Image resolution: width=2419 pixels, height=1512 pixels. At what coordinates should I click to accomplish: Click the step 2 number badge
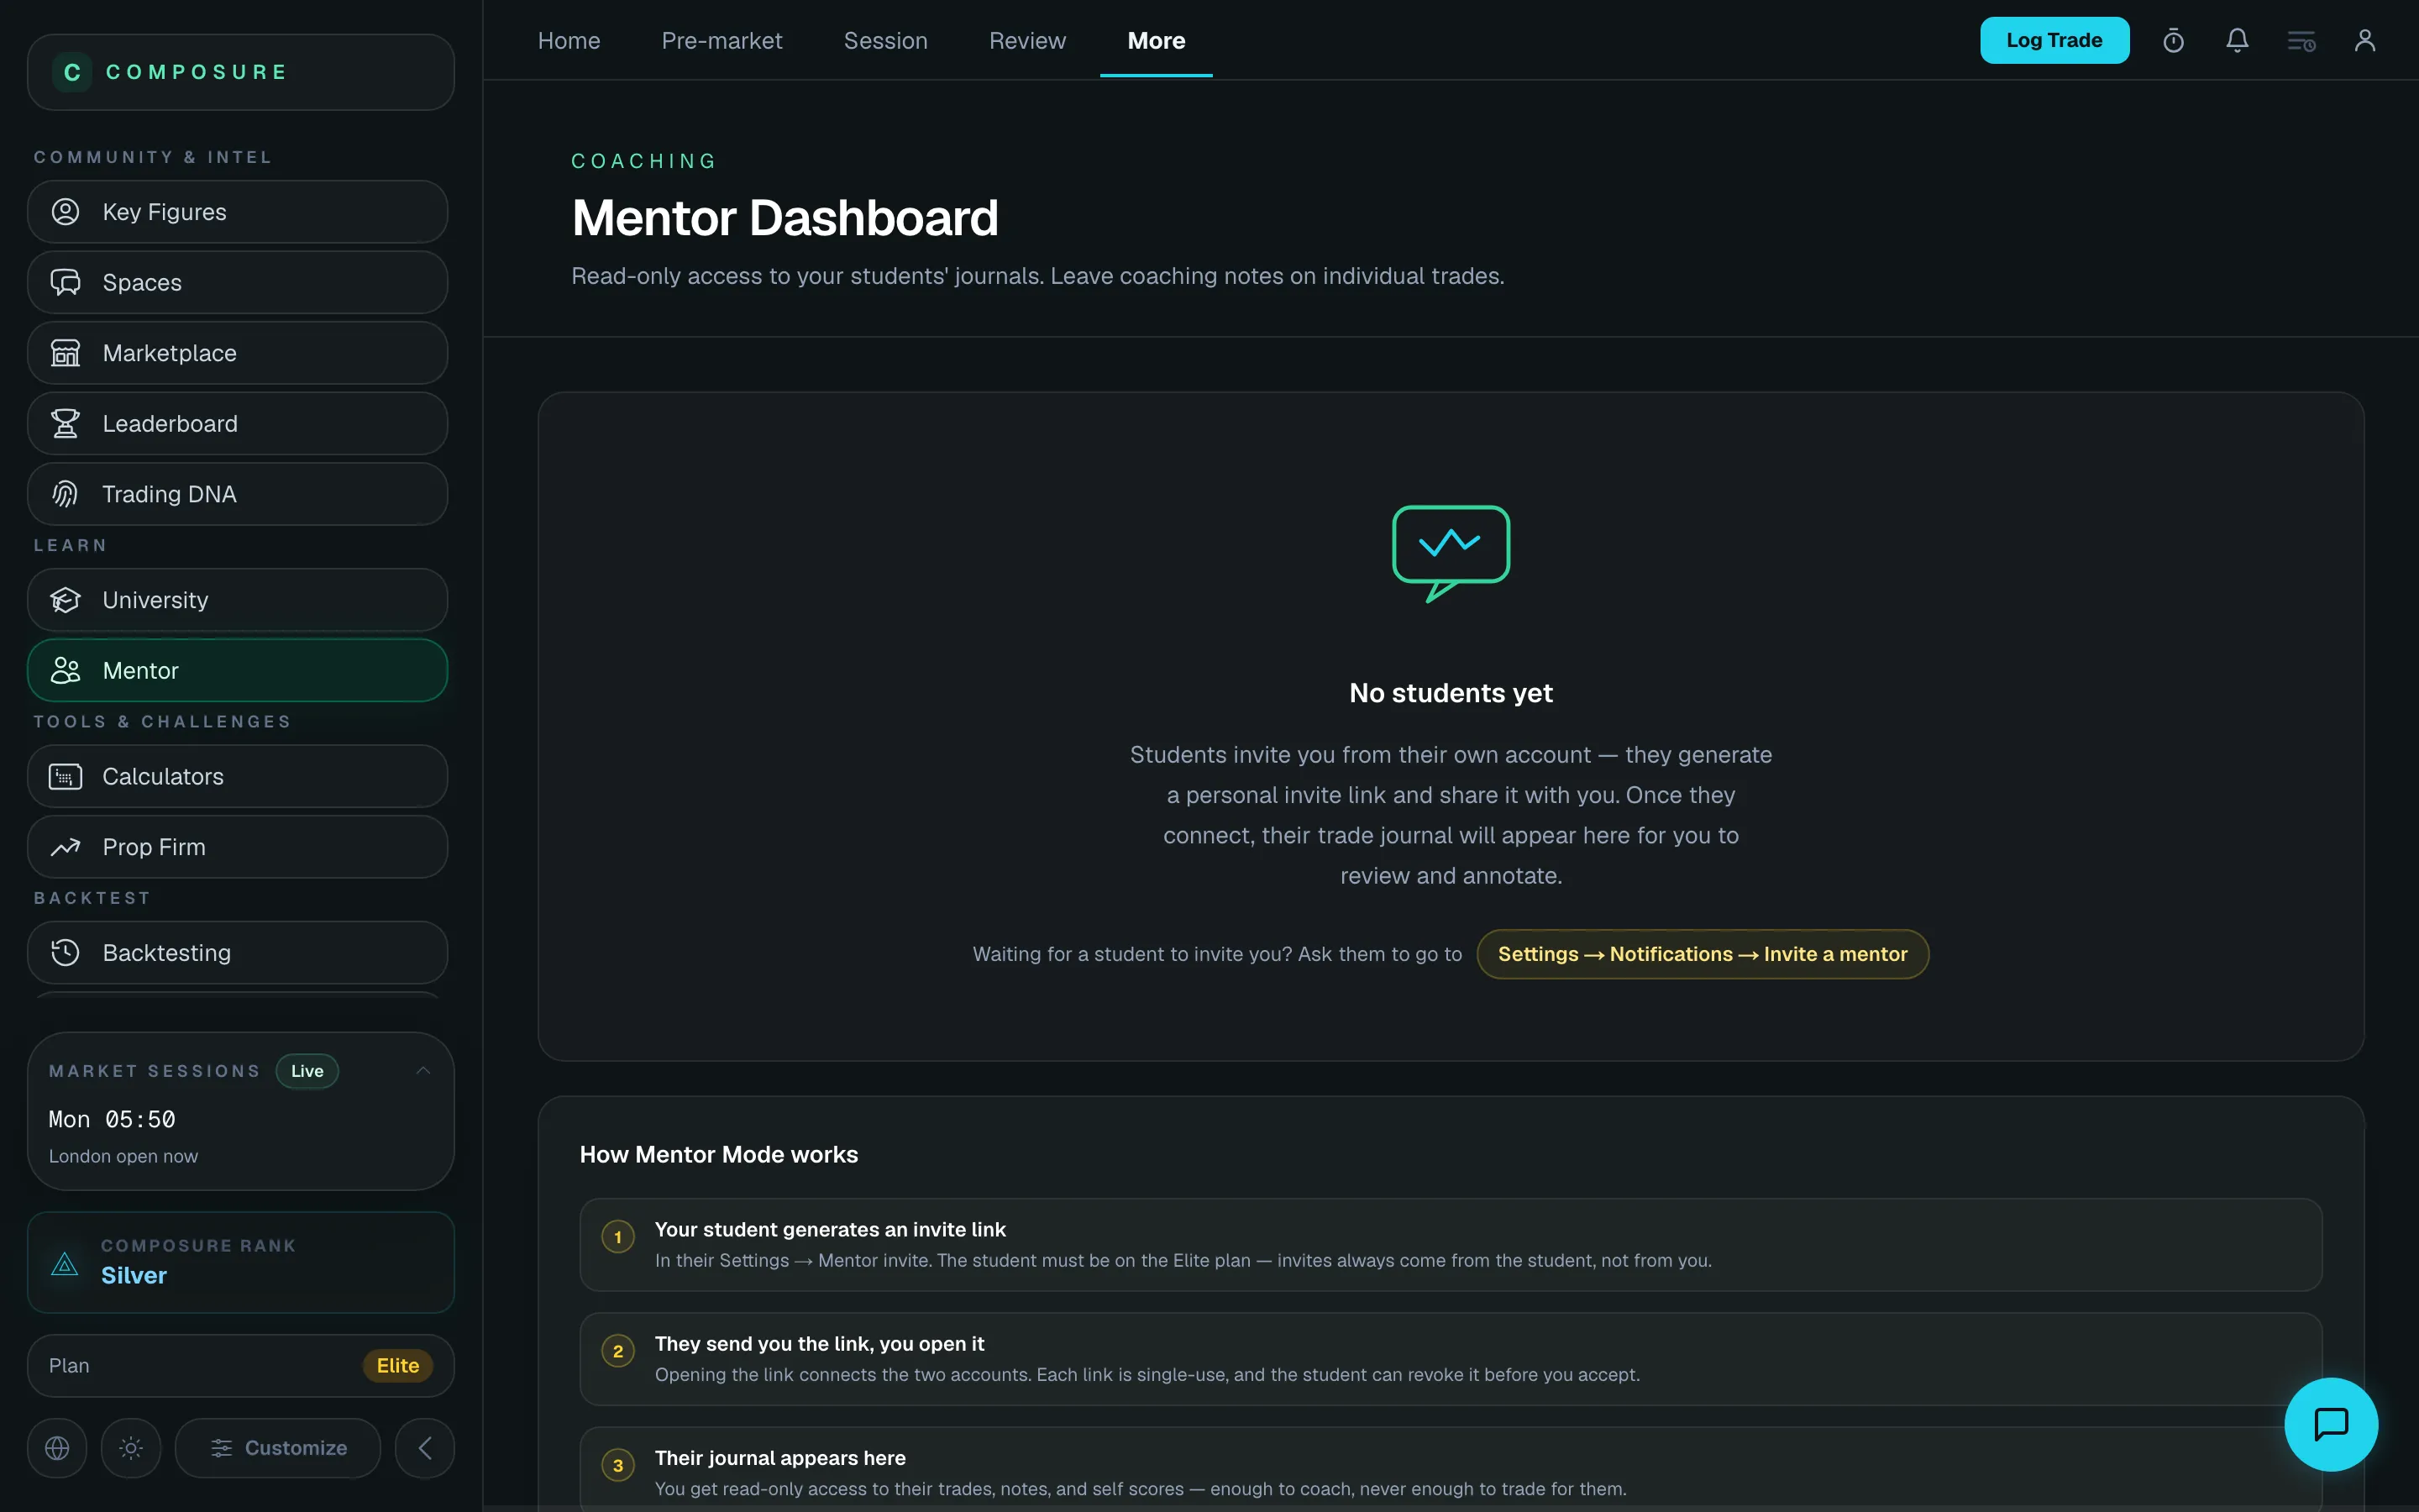617,1351
